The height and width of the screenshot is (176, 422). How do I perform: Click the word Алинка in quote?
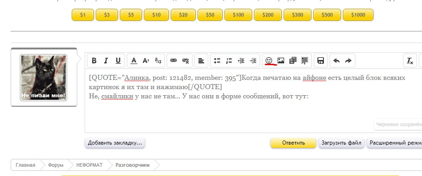(137, 78)
